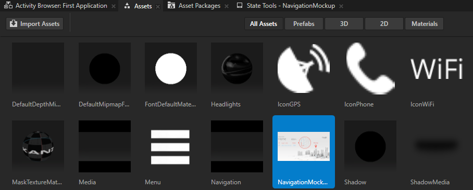Filter assets by 3D

pyautogui.click(x=344, y=24)
